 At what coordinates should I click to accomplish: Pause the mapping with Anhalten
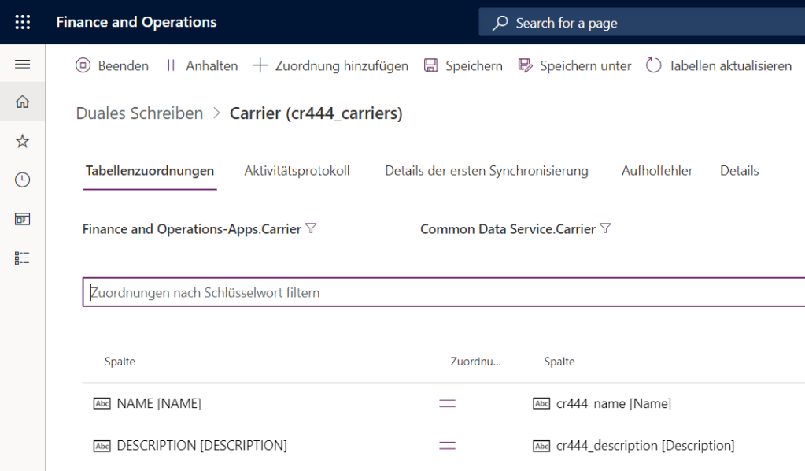201,66
